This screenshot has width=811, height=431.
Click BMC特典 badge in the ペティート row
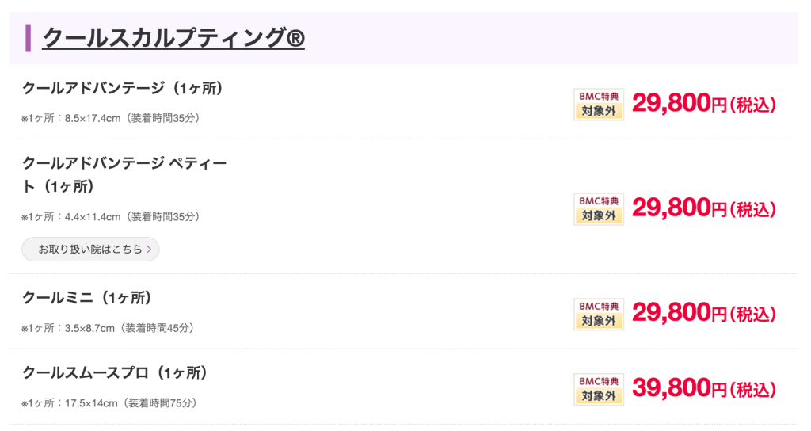[x=598, y=209]
